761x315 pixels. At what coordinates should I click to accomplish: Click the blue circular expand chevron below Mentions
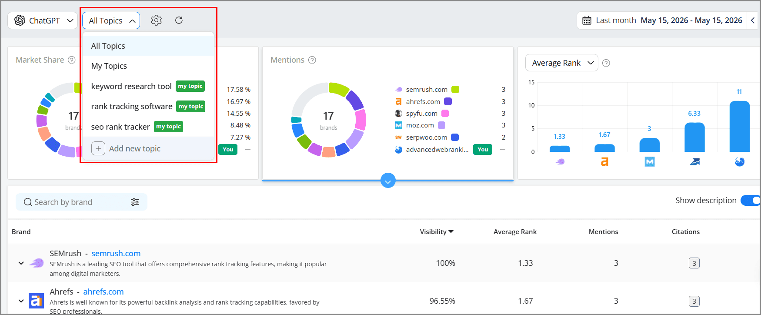(388, 180)
